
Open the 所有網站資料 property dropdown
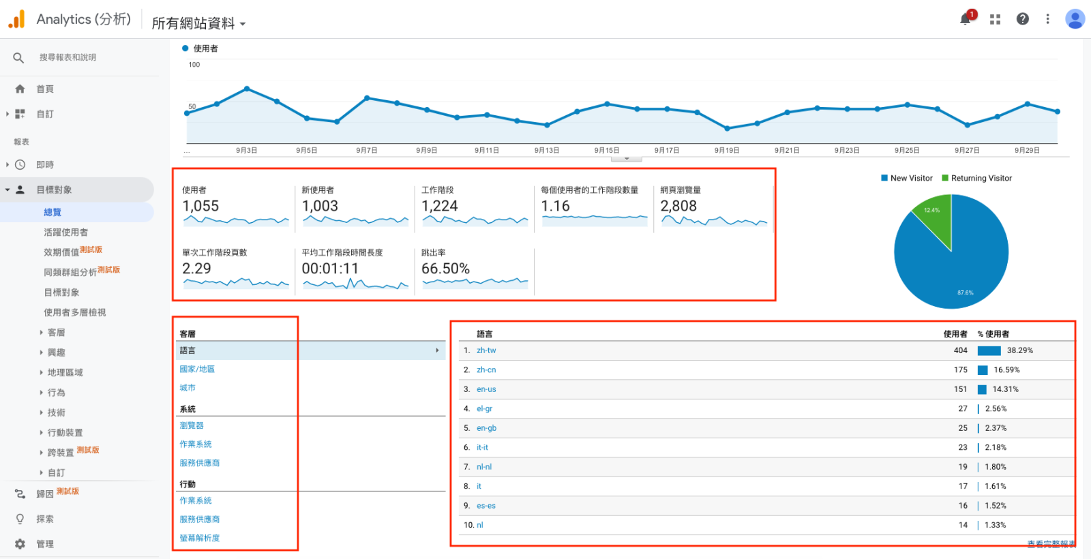(198, 23)
